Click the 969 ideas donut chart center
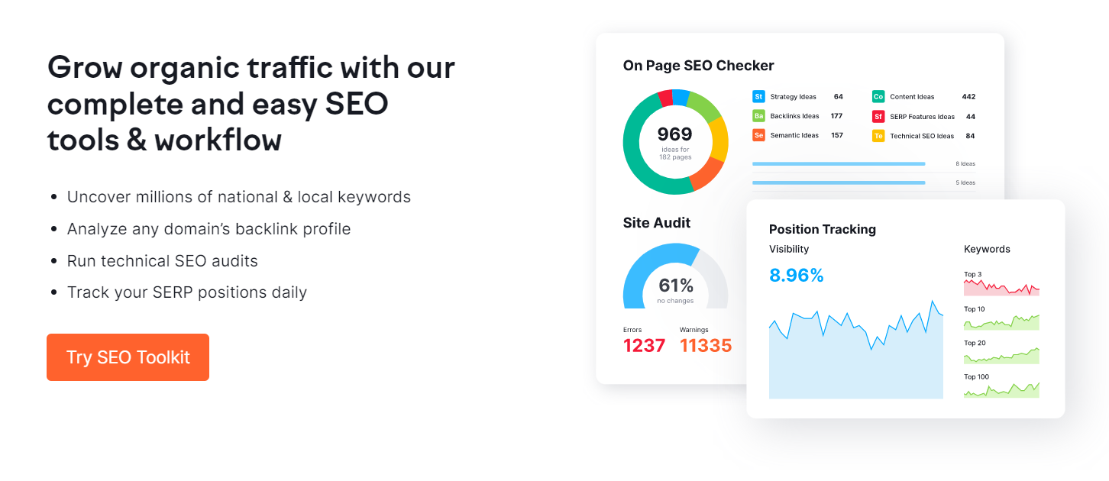This screenshot has height=481, width=1109. pyautogui.click(x=675, y=142)
